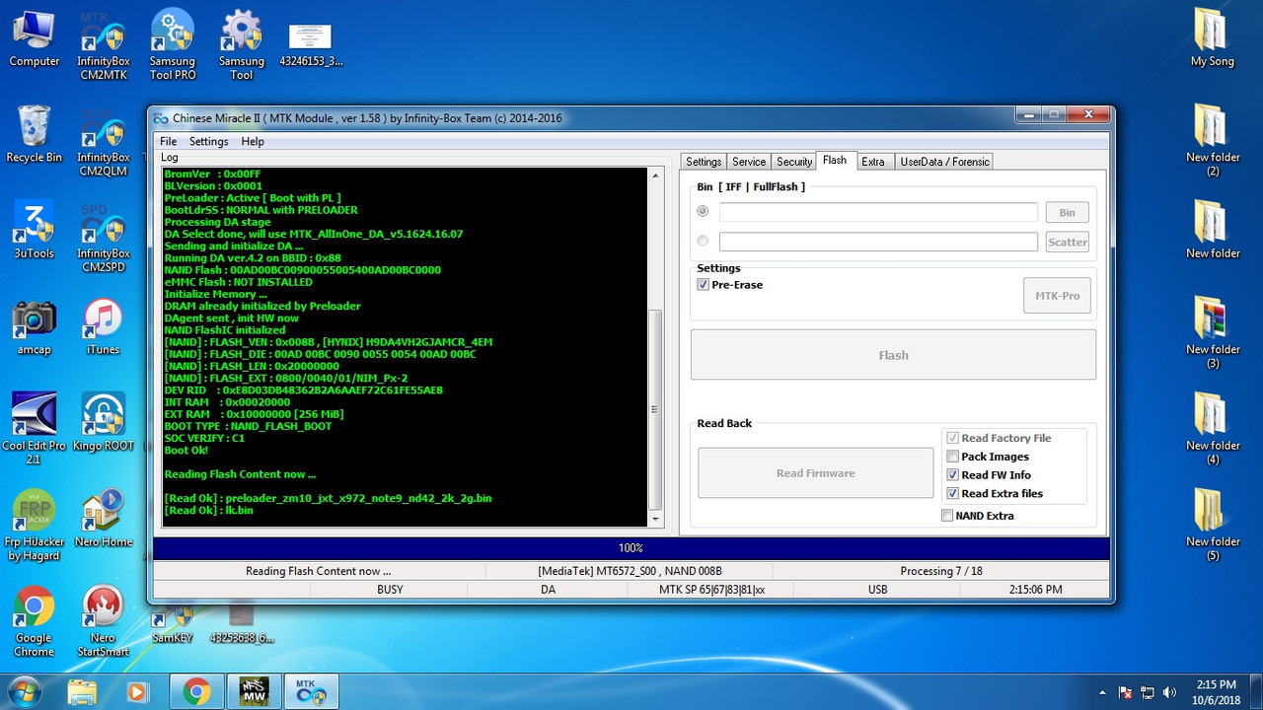
Task: Launch Nero Home shortcut
Action: click(104, 520)
